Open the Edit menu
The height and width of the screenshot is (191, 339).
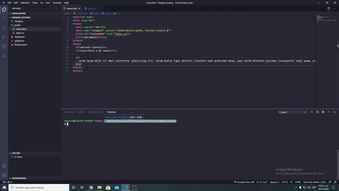[x=16, y=3]
